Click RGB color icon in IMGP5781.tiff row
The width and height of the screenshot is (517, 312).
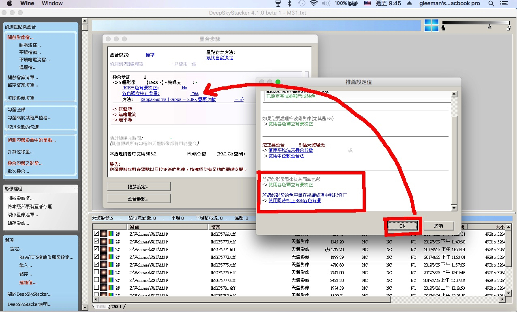click(x=111, y=288)
